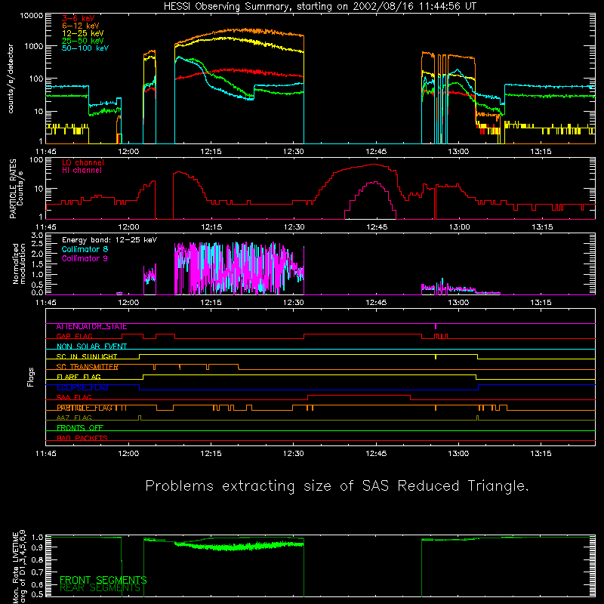Image resolution: width=604 pixels, height=604 pixels.
Task: Select the PARTICLE_FLAG label
Action: click(x=85, y=408)
